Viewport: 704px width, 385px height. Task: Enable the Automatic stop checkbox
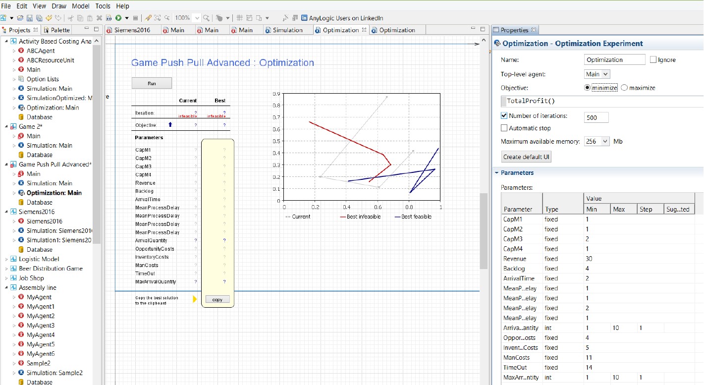click(x=504, y=128)
